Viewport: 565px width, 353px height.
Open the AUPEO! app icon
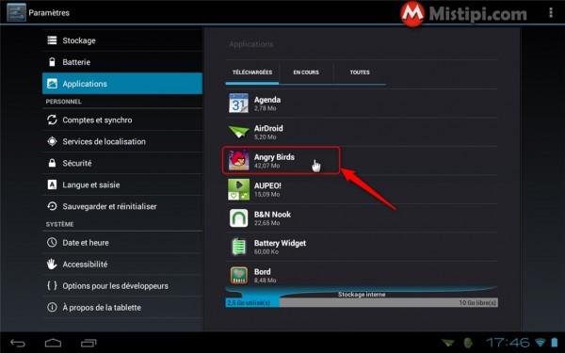pos(238,189)
